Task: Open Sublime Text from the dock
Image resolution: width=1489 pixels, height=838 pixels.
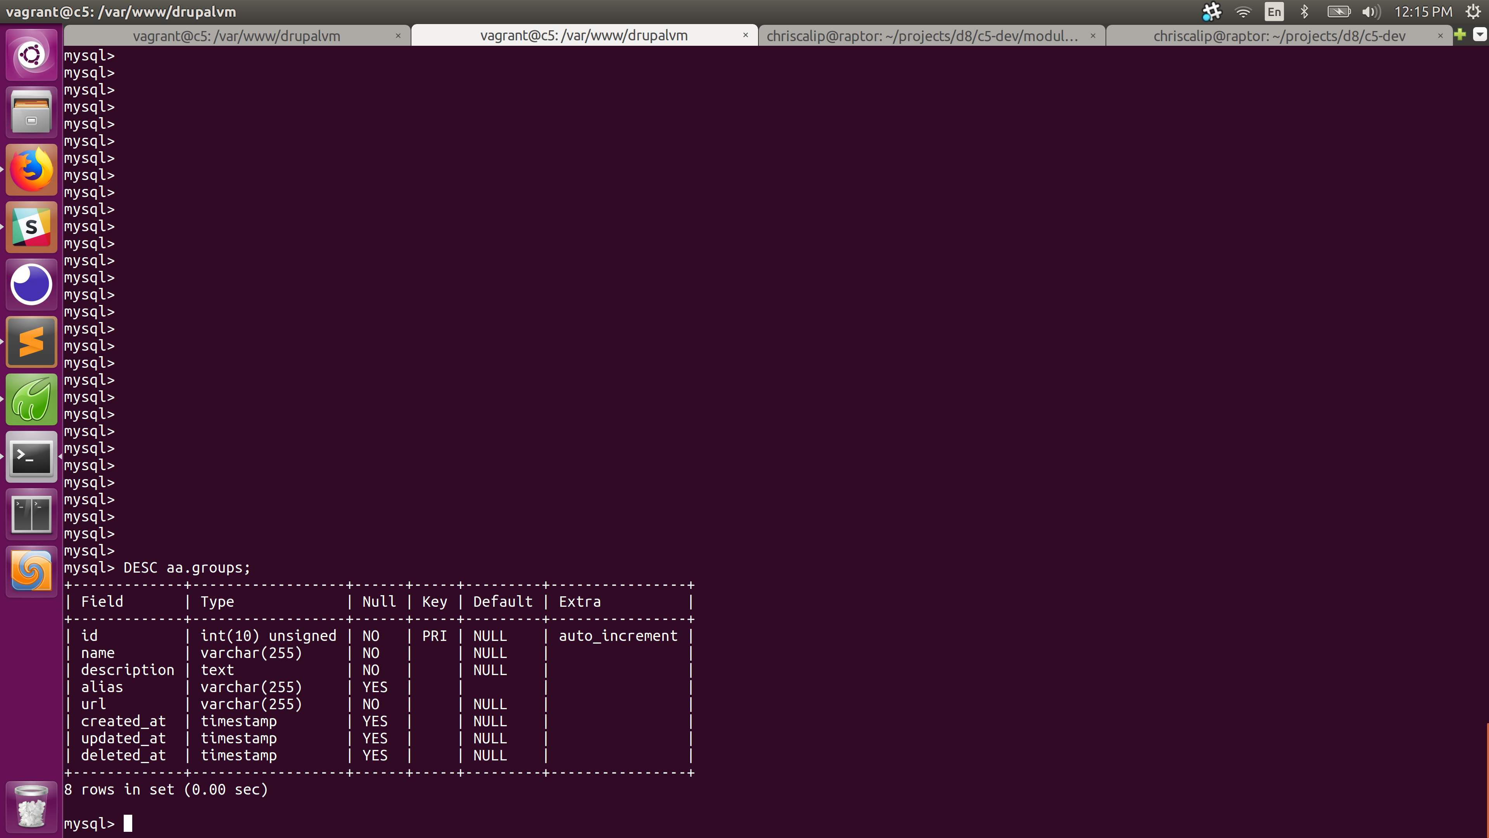Action: [31, 342]
